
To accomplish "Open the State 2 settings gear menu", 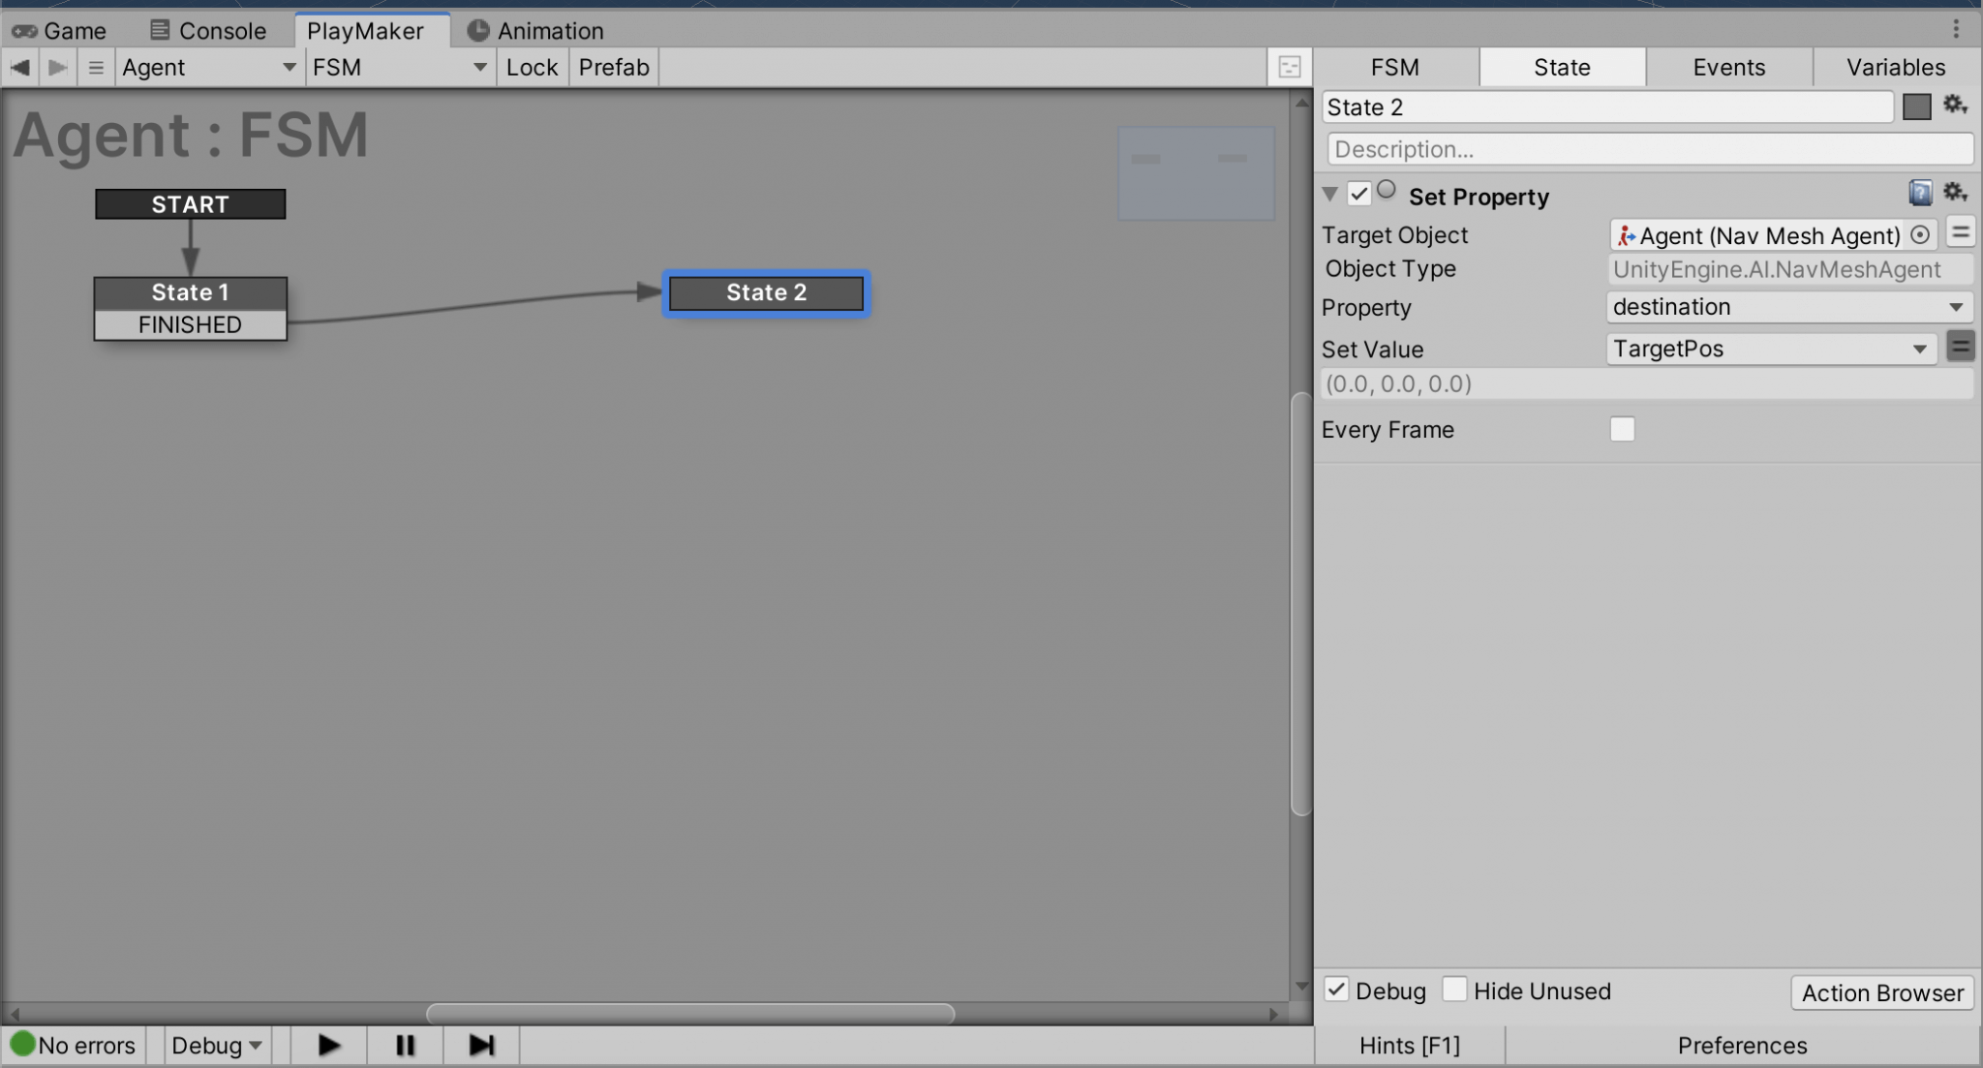I will click(x=1955, y=106).
